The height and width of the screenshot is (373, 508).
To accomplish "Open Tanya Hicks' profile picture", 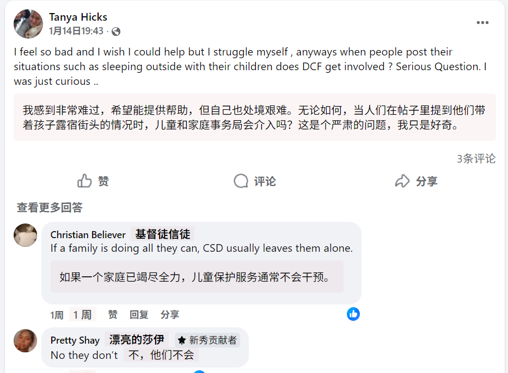I will 28,24.
